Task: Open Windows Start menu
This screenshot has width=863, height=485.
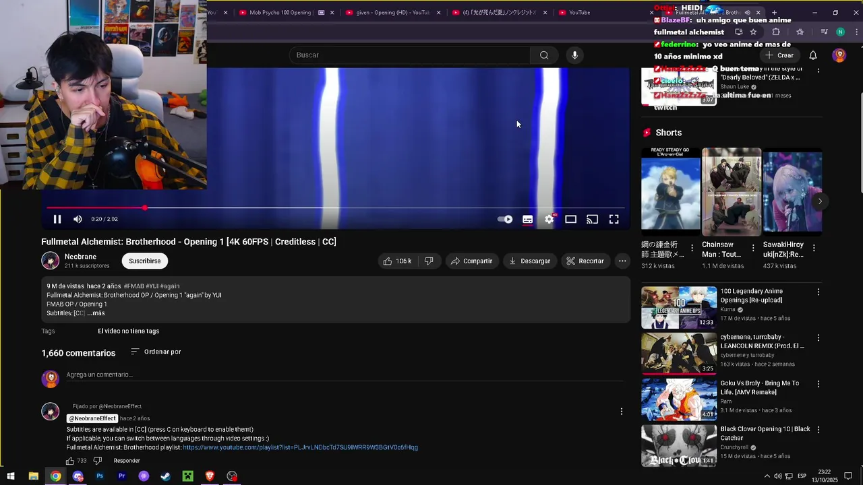Action: tap(11, 476)
